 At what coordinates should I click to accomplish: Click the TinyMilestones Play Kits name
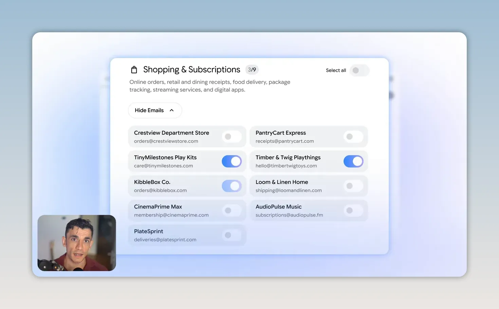coord(165,158)
